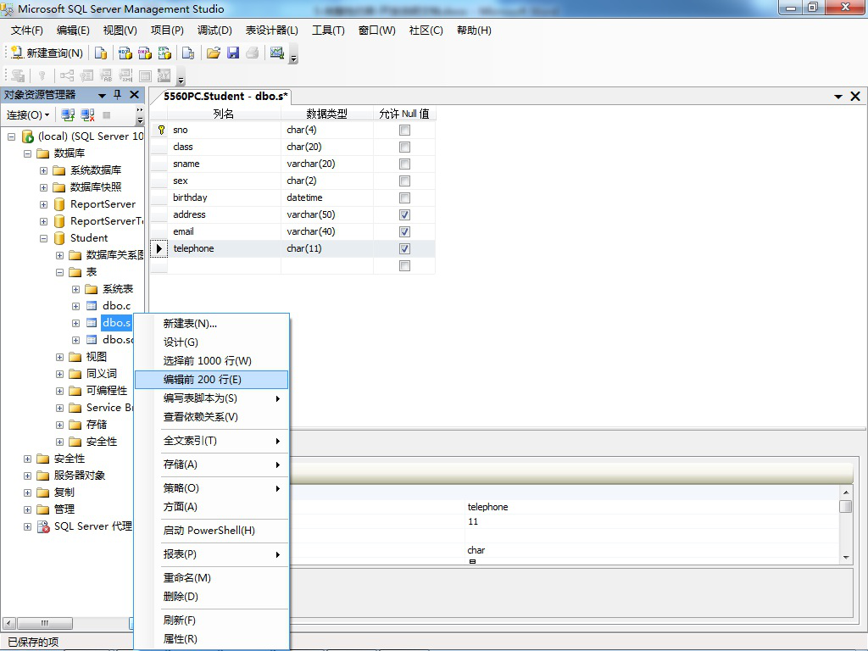Image resolution: width=868 pixels, height=651 pixels.
Task: Click the datetime data type cell
Action: coord(327,198)
